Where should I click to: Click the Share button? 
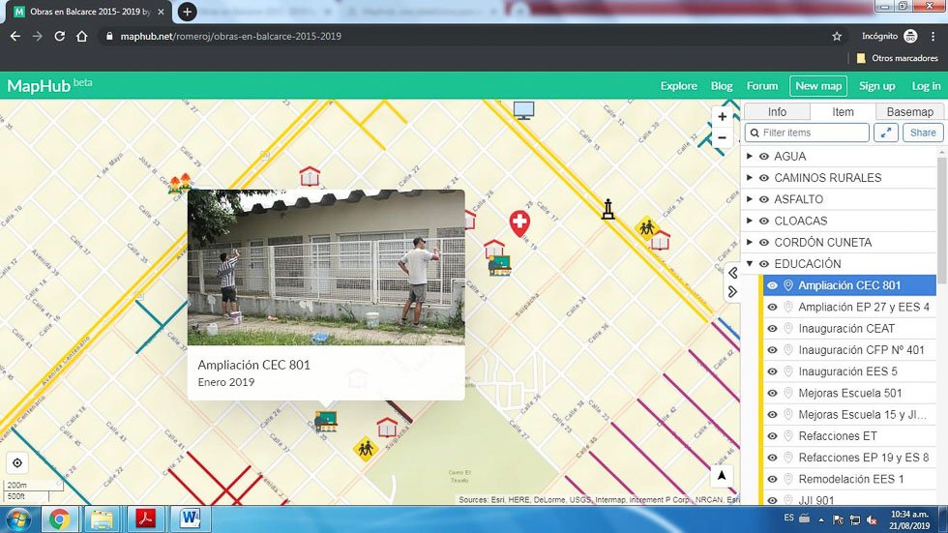pos(923,133)
